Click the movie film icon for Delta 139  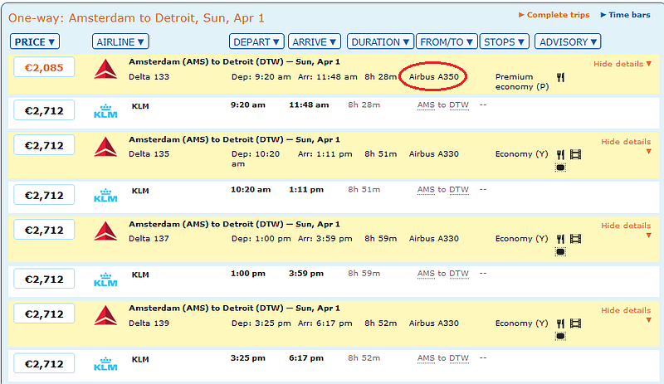[575, 323]
